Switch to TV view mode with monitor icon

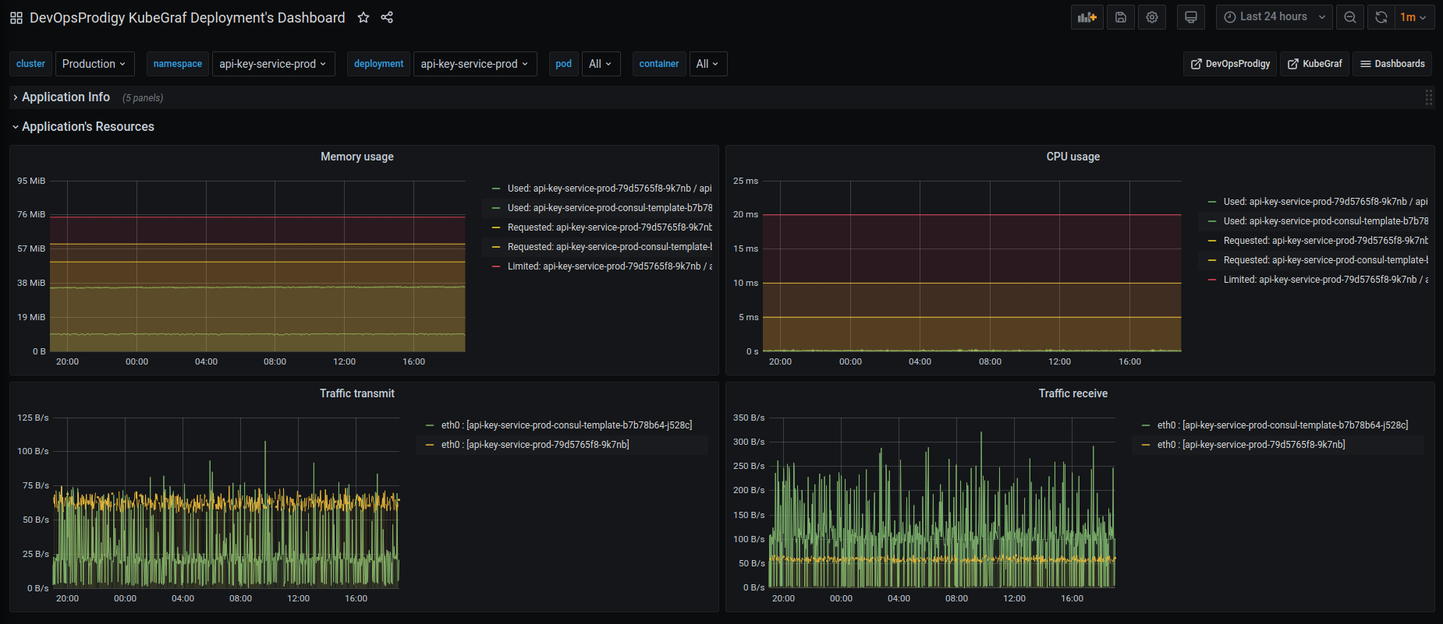[1191, 17]
